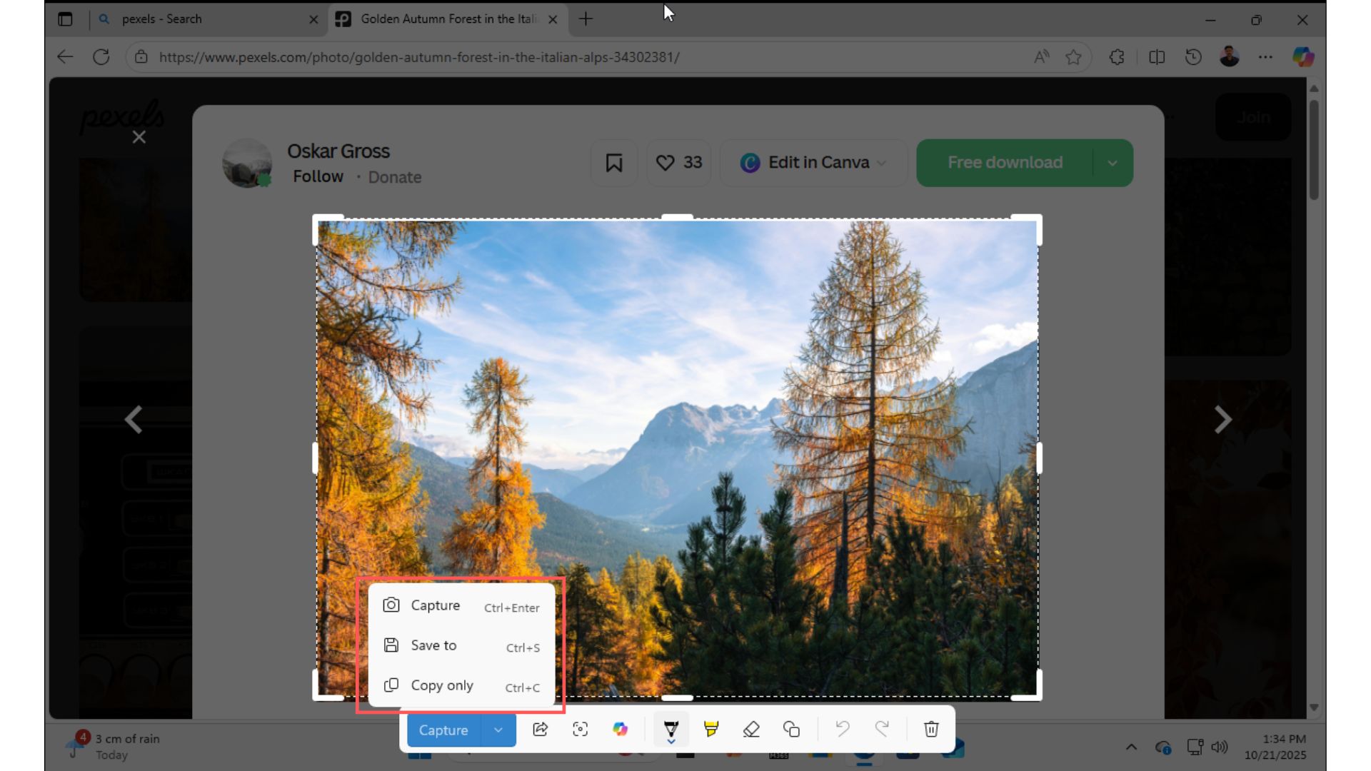
Task: Delete the capture with the trash icon
Action: 931,730
